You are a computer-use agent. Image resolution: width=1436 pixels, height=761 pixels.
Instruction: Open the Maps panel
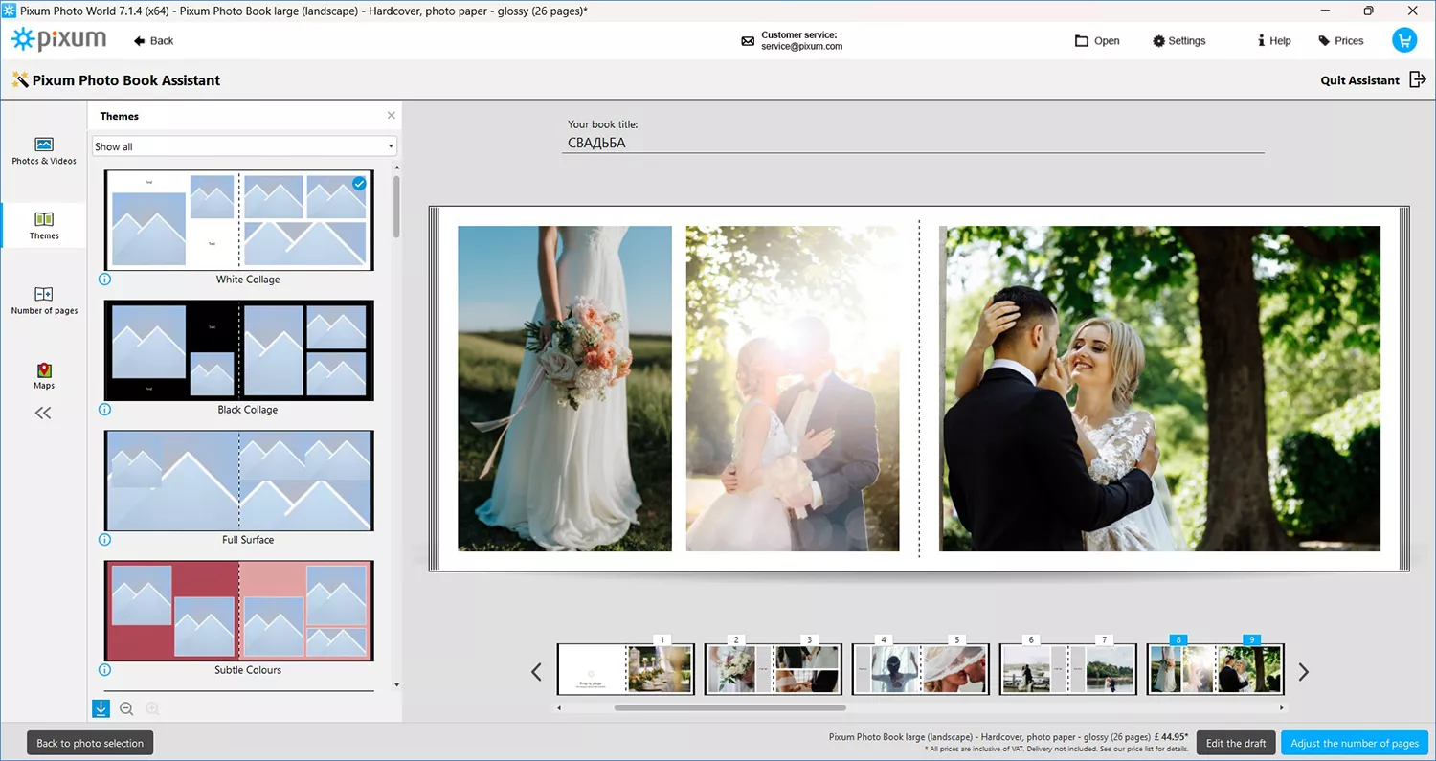[44, 375]
